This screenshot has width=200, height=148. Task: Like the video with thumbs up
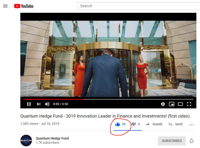117,124
